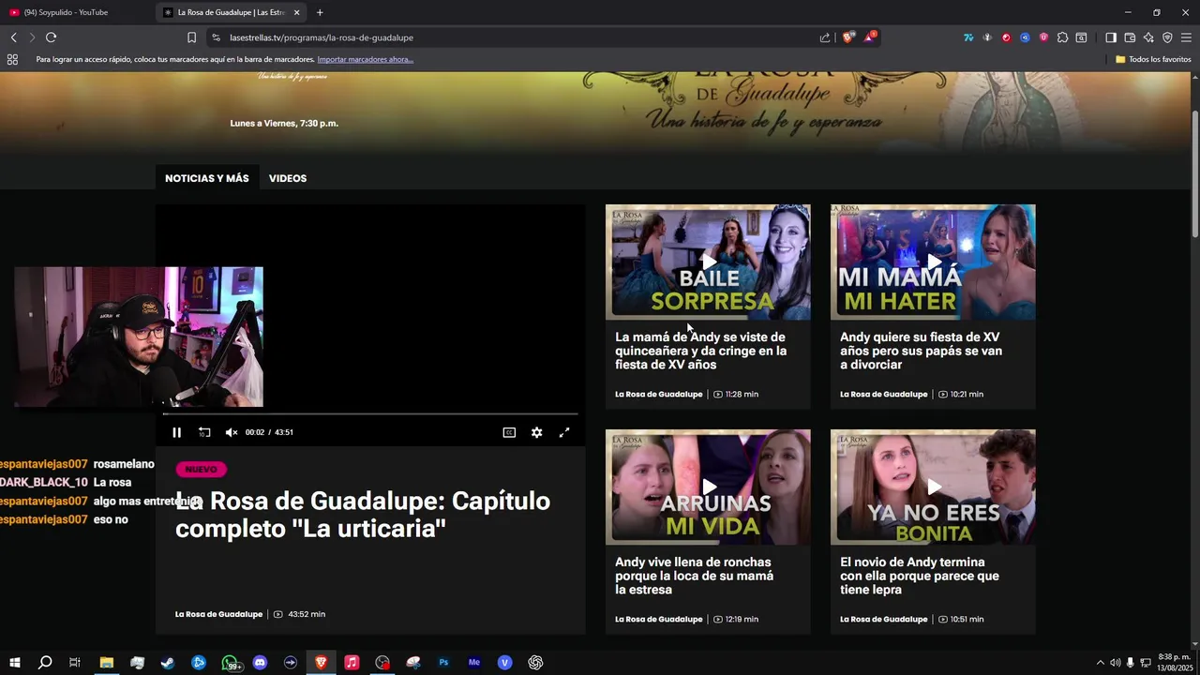Play the MI MAMÁ MI HATER thumbnail
The image size is (1200, 675).
pos(933,262)
